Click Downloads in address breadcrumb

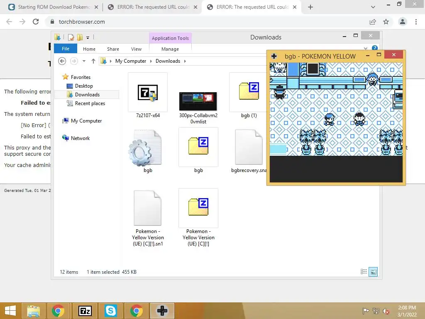coord(168,61)
